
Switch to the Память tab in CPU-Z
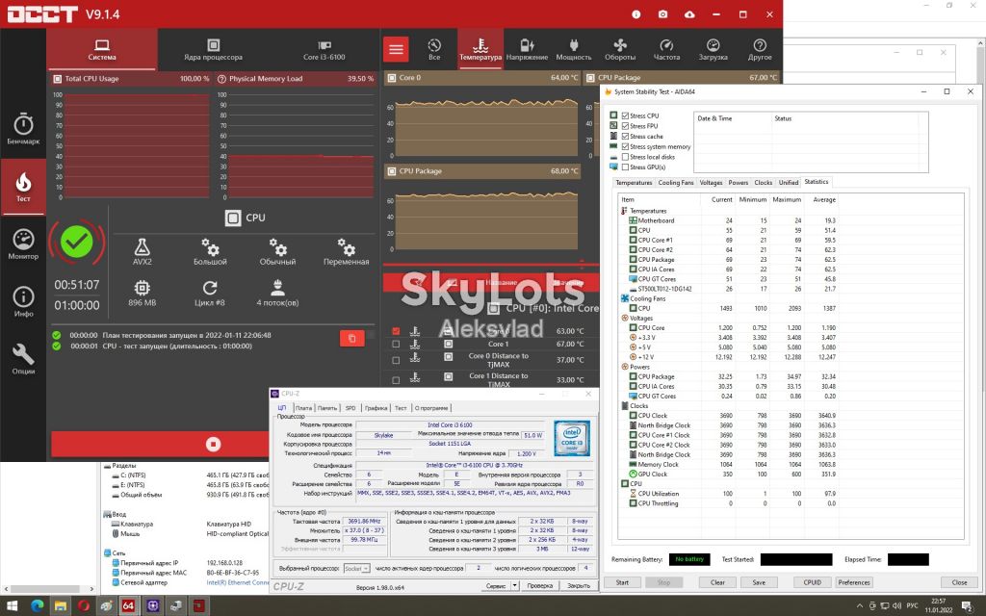click(x=327, y=408)
